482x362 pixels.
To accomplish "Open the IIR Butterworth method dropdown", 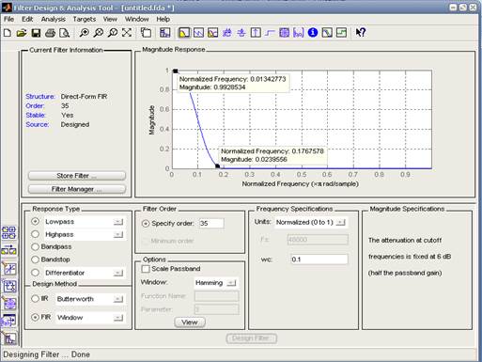I will [x=118, y=299].
